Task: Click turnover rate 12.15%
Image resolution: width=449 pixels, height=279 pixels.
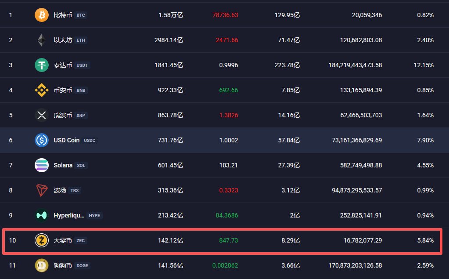Action: [424, 65]
